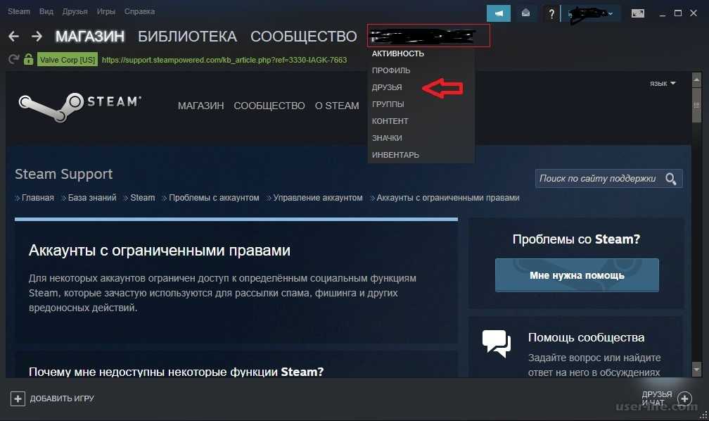Viewport: 709px width, 421px height.
Task: Select 'ПРОФИЛЬ' in the dropdown menu
Action: pos(390,70)
